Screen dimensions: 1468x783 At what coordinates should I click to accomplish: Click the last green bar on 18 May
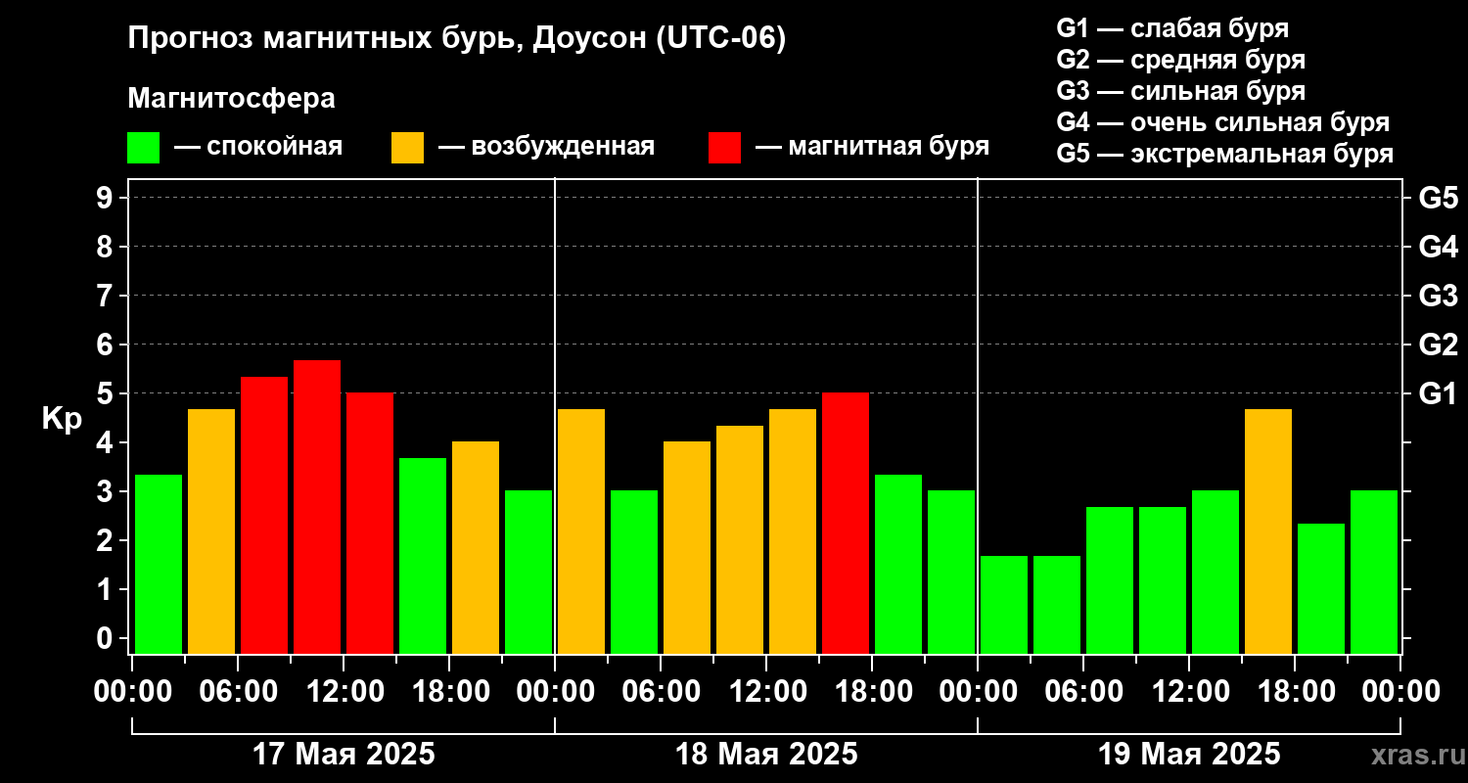pyautogui.click(x=951, y=573)
